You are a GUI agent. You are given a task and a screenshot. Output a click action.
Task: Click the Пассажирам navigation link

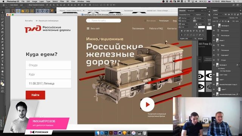point(138,29)
